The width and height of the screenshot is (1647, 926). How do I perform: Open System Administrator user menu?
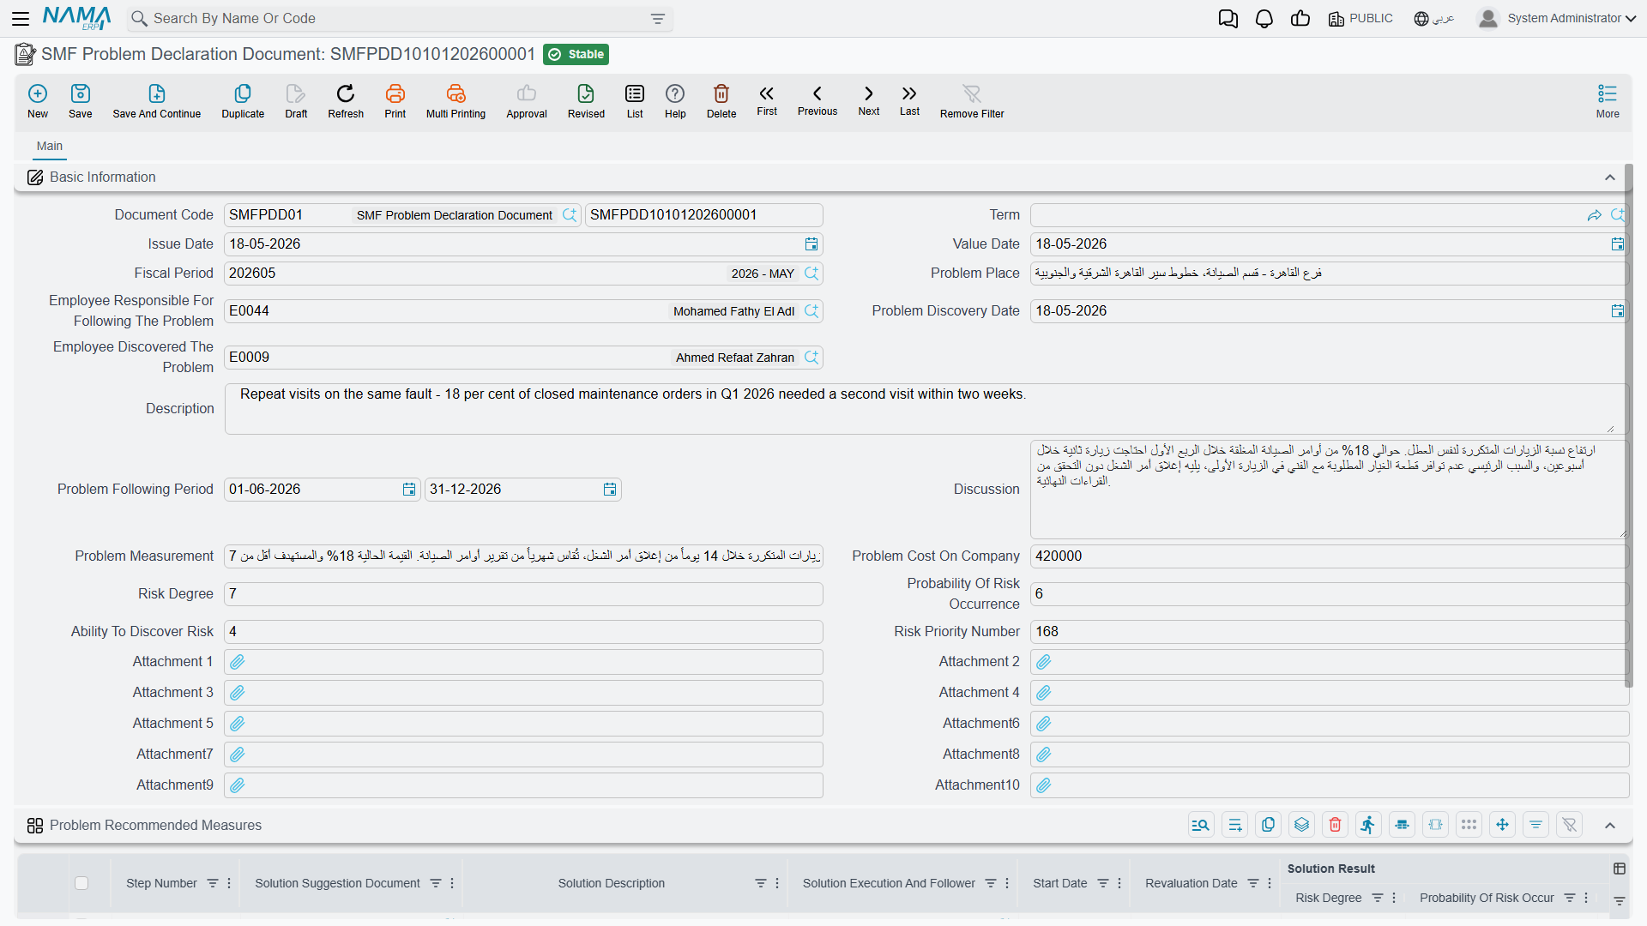1557,19
